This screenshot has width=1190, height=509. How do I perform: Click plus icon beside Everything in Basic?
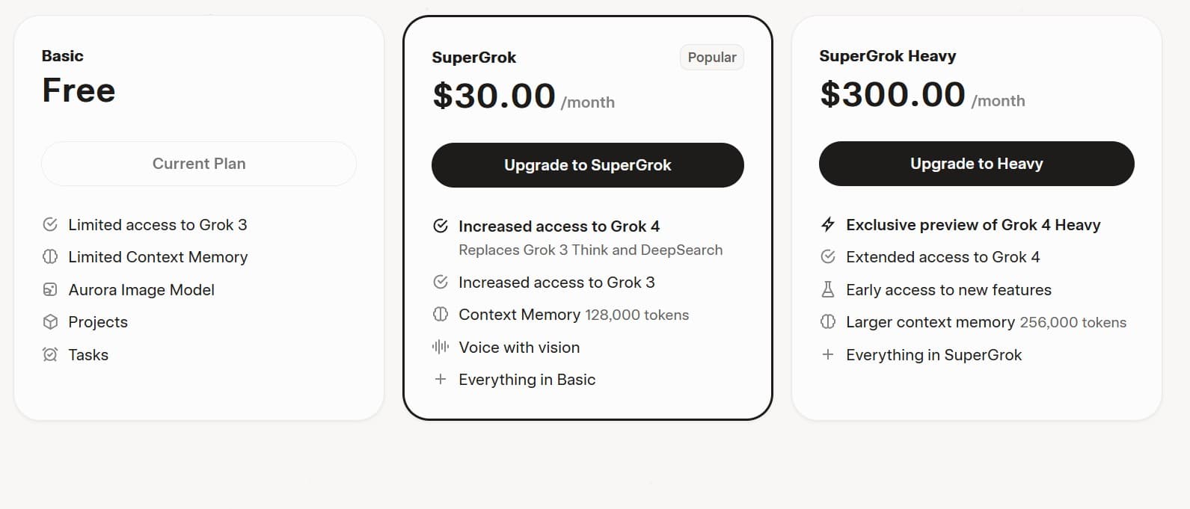click(441, 380)
